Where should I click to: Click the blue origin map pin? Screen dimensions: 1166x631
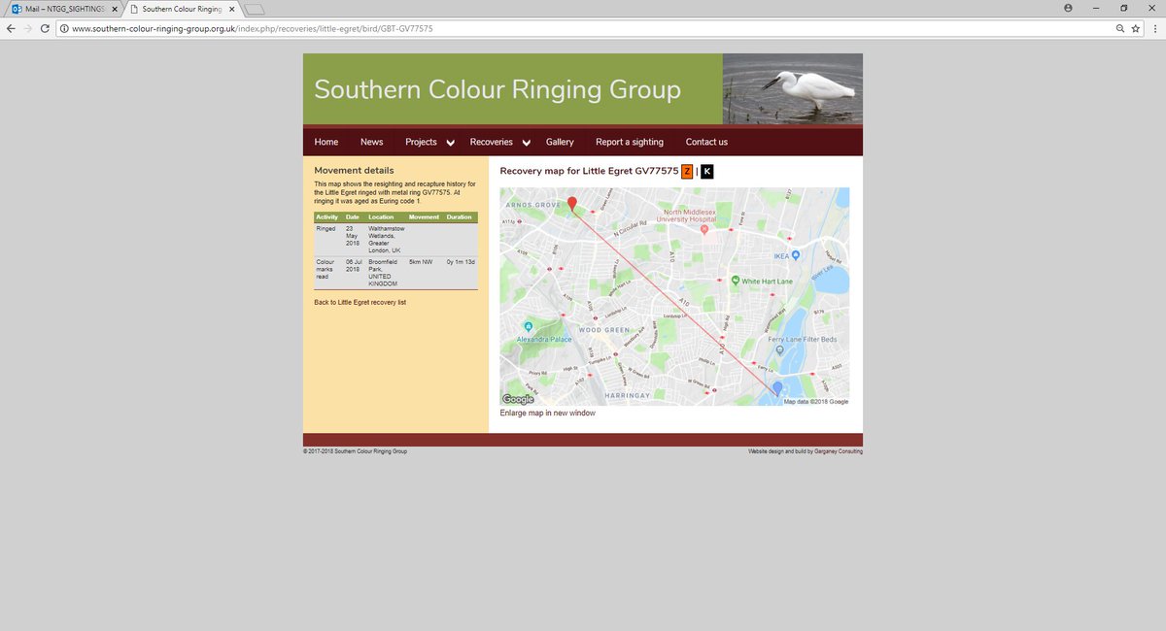[x=776, y=388]
